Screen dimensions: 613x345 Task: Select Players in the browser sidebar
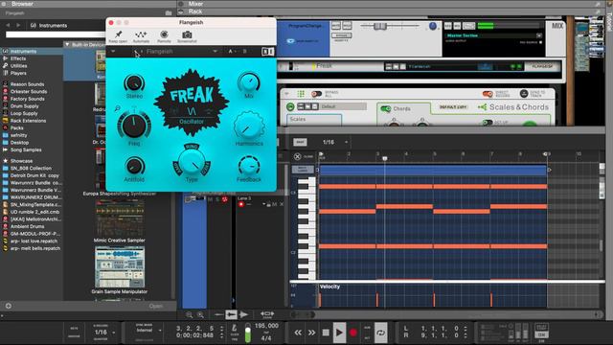pos(18,73)
